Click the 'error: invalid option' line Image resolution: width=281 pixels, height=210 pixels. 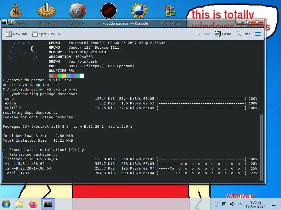click(31, 85)
